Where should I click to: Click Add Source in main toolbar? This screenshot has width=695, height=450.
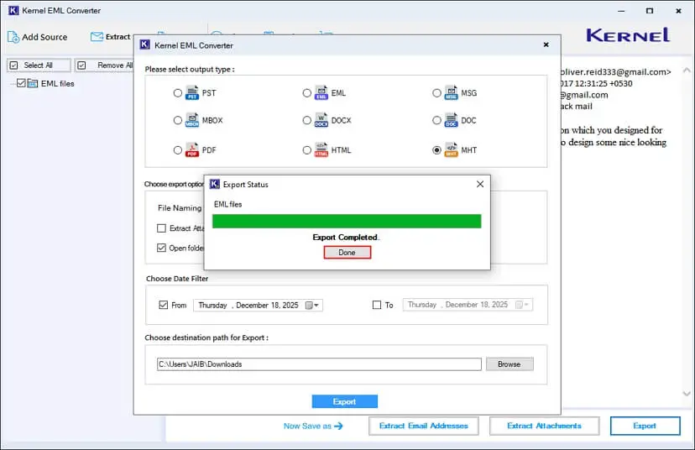[38, 37]
